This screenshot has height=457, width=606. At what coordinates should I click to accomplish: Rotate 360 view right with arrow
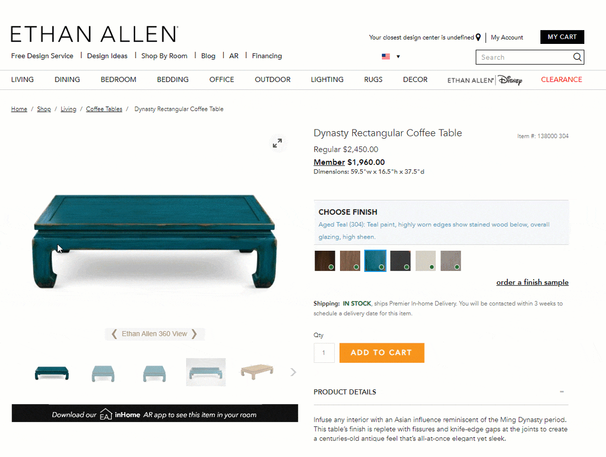194,334
